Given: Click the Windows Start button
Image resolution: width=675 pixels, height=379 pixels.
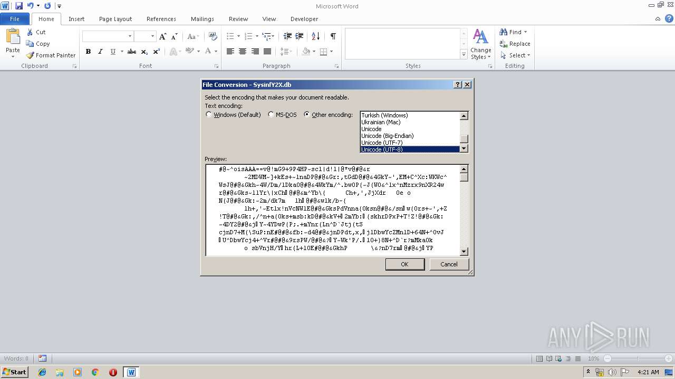Looking at the screenshot, I should (x=14, y=372).
